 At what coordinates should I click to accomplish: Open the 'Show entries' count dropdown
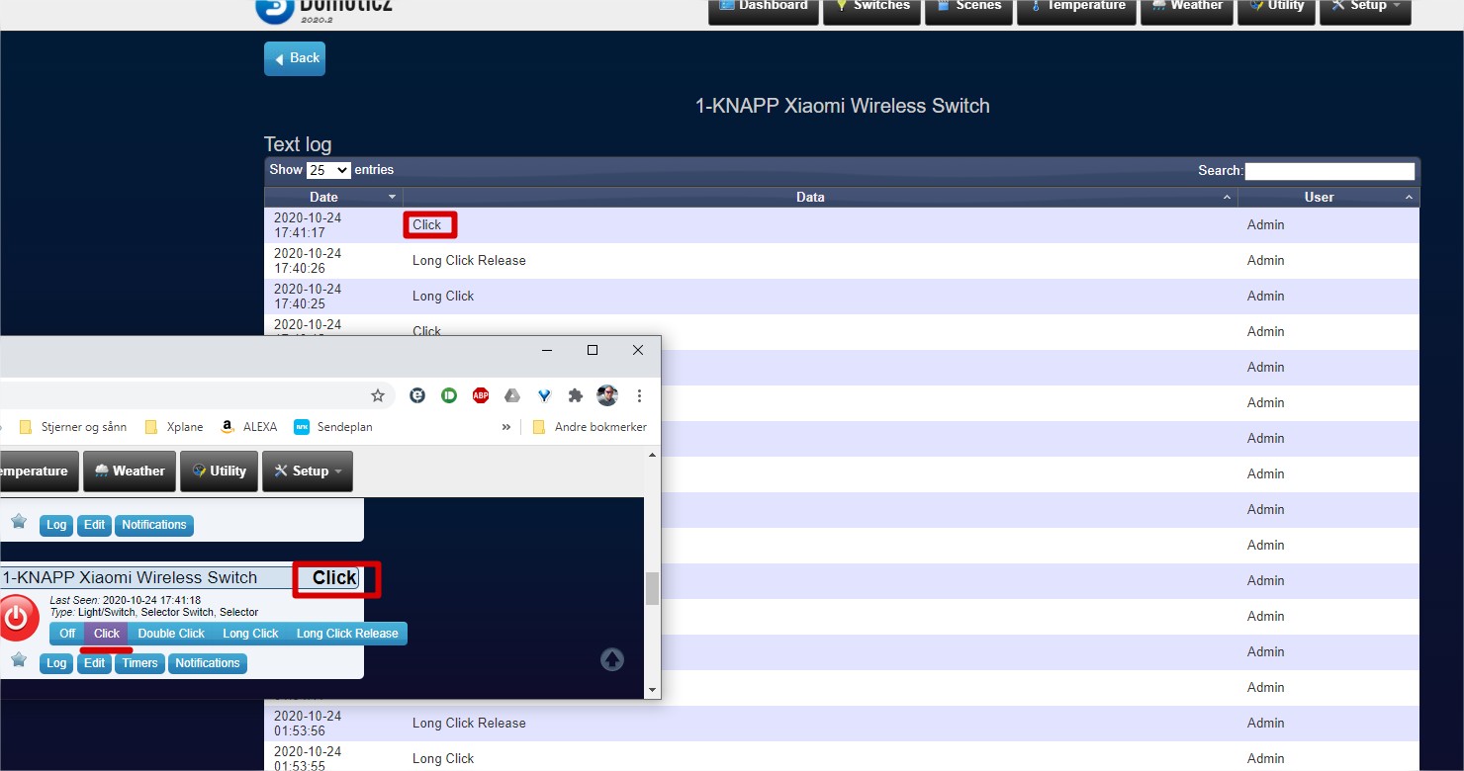coord(328,170)
